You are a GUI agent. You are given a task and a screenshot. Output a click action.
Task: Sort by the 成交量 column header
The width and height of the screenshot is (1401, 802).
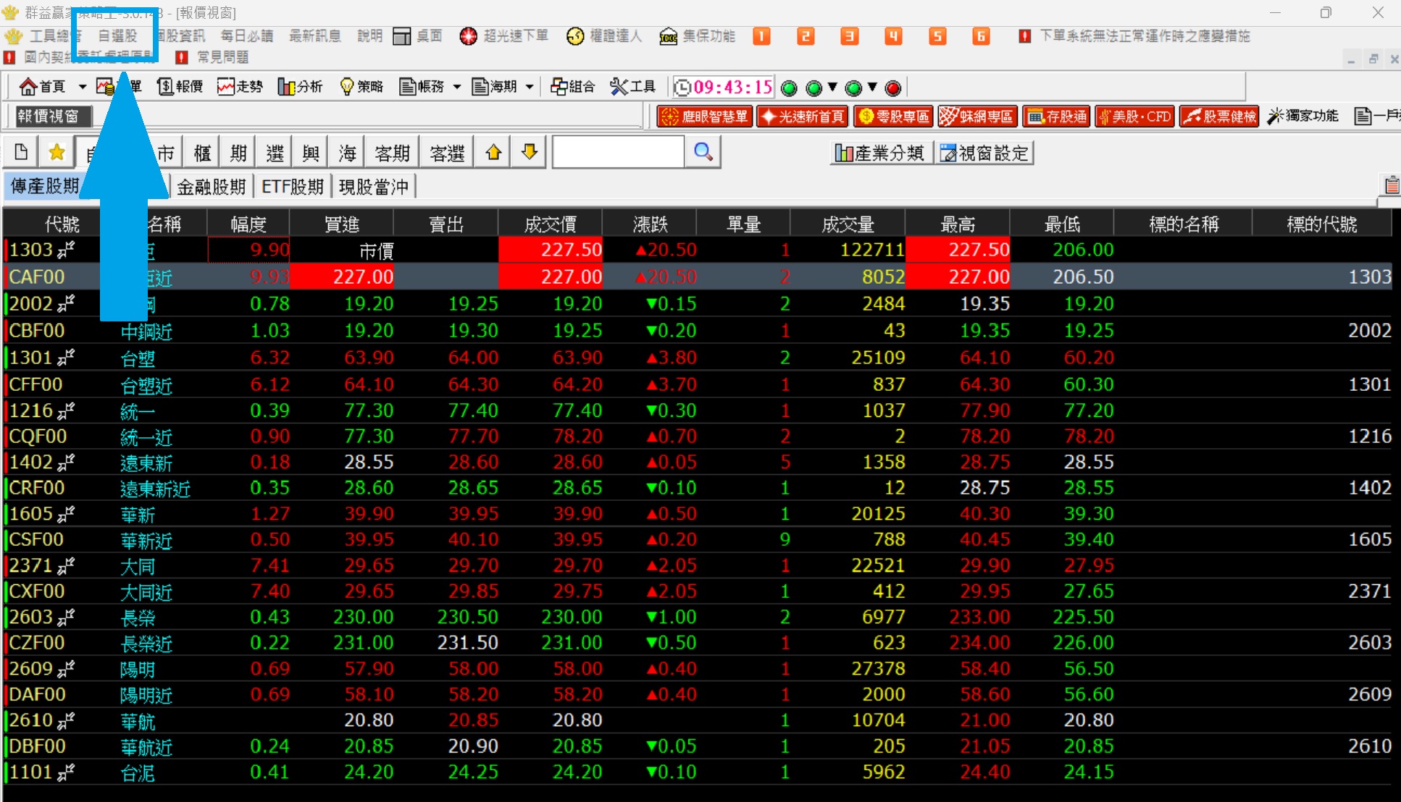tap(848, 224)
